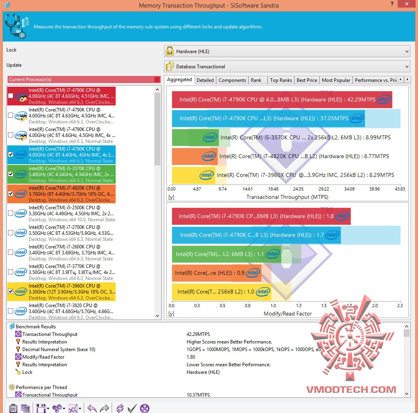Click the purple gears engine icon
This screenshot has width=418, height=413.
pyautogui.click(x=57, y=408)
